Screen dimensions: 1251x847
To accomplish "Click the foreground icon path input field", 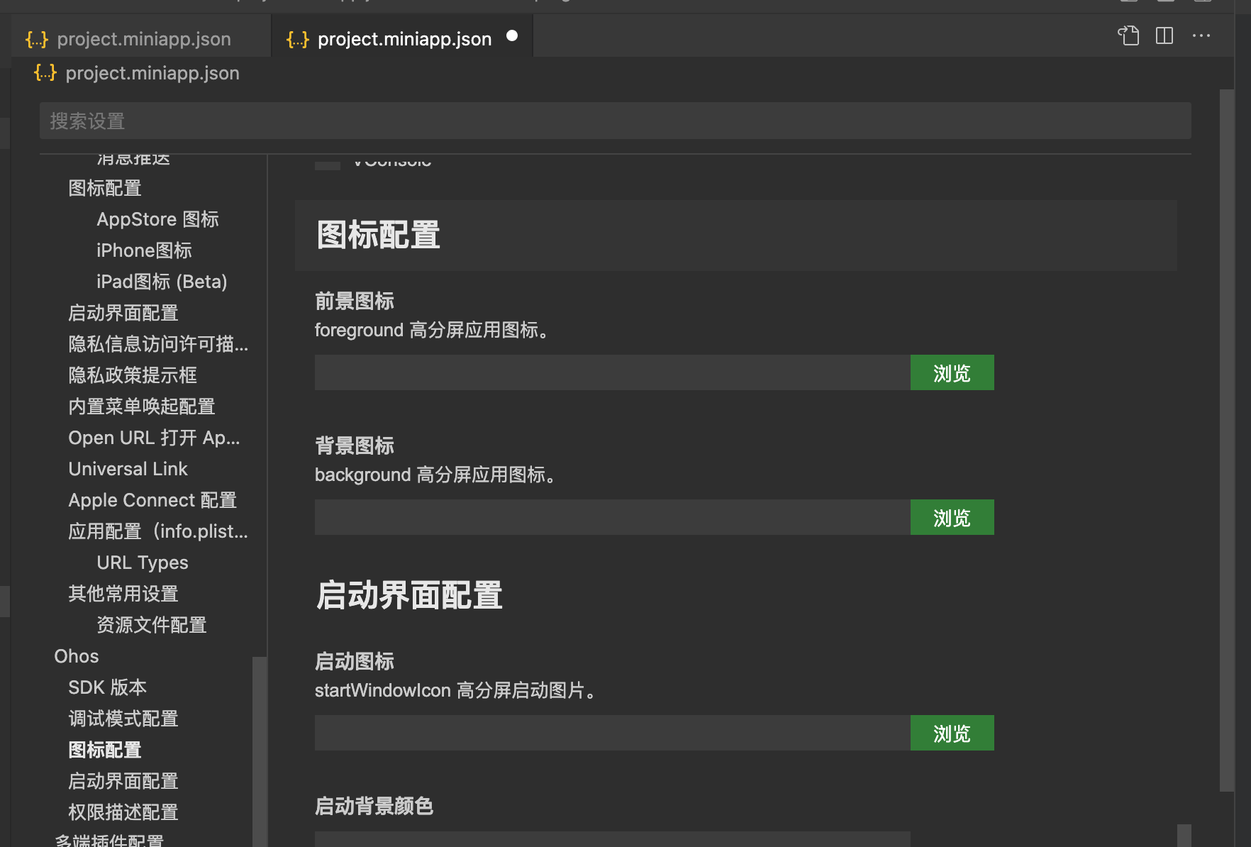I will (612, 373).
